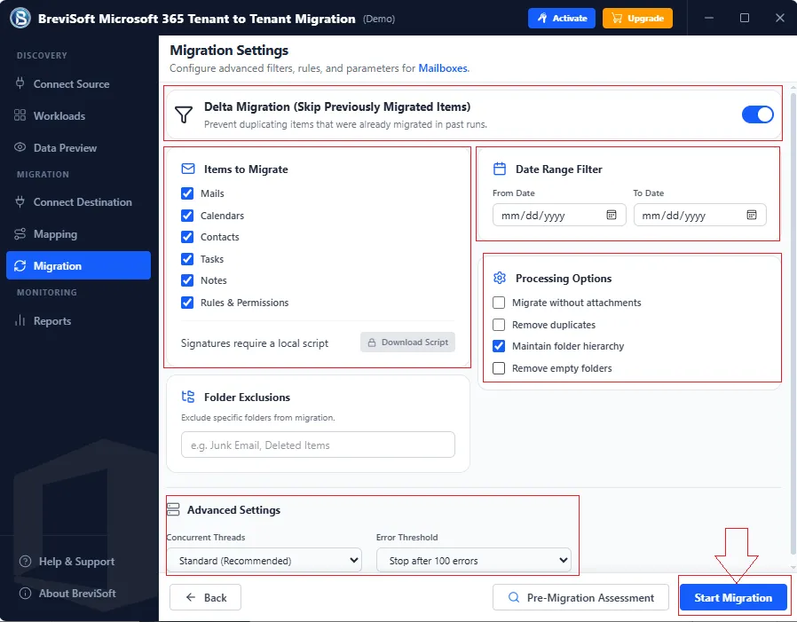Open the Reports section
Viewport: 797px width, 622px height.
[79, 320]
